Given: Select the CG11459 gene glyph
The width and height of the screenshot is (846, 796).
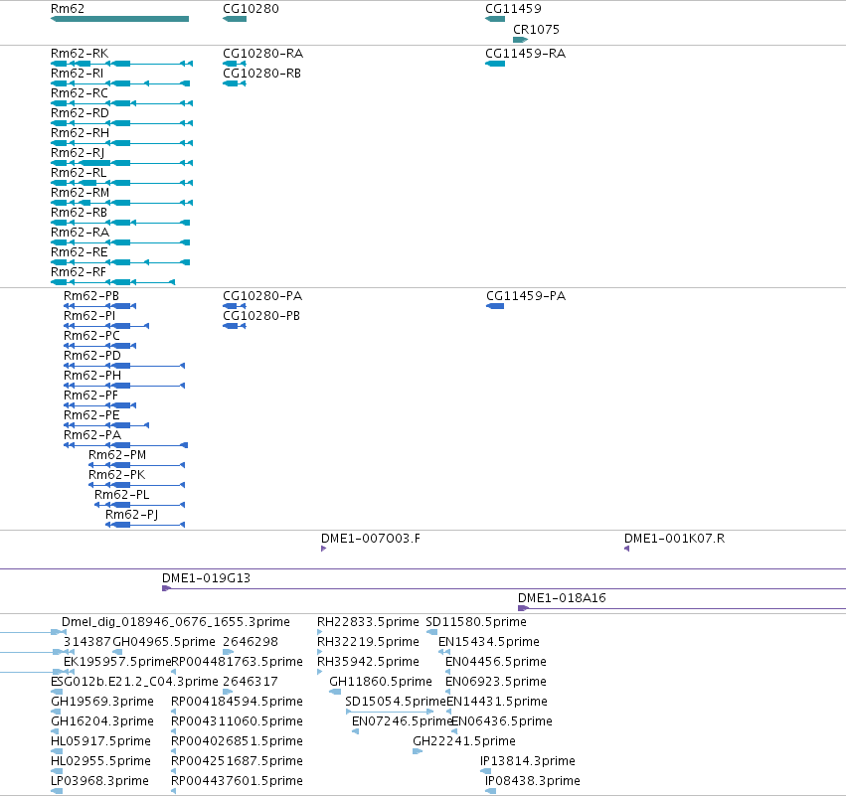Looking at the screenshot, I should (495, 19).
